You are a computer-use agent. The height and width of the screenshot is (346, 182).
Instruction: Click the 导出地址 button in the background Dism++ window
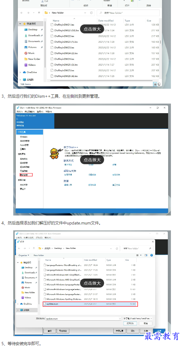tap(63, 331)
